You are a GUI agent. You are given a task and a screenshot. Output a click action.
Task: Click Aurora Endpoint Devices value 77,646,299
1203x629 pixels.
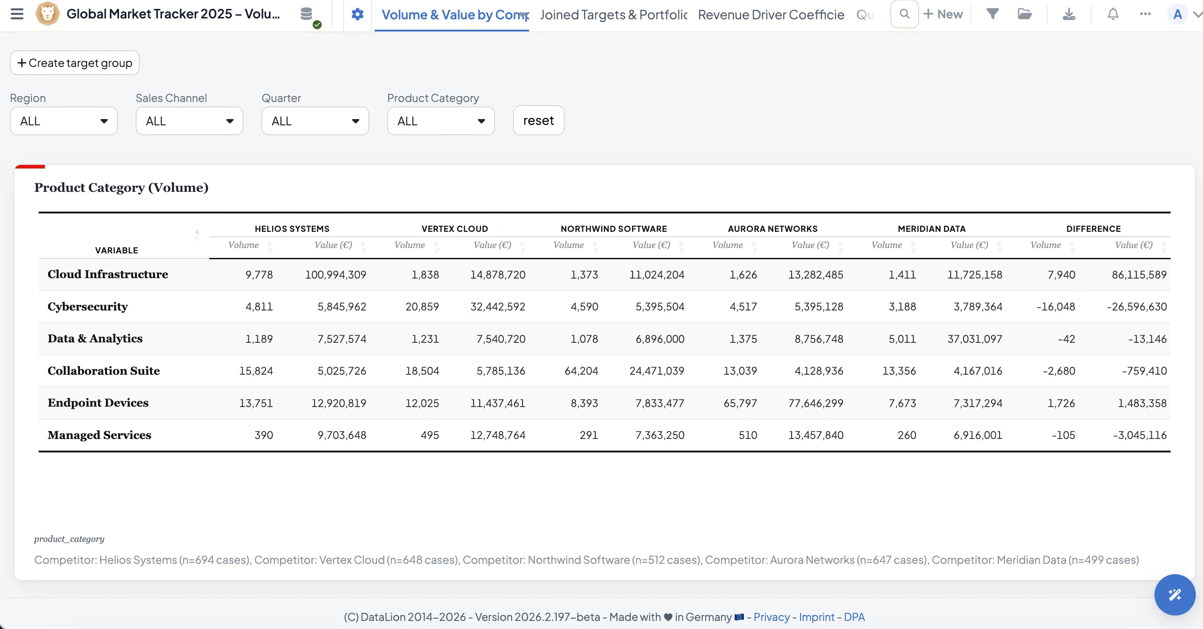pos(816,403)
